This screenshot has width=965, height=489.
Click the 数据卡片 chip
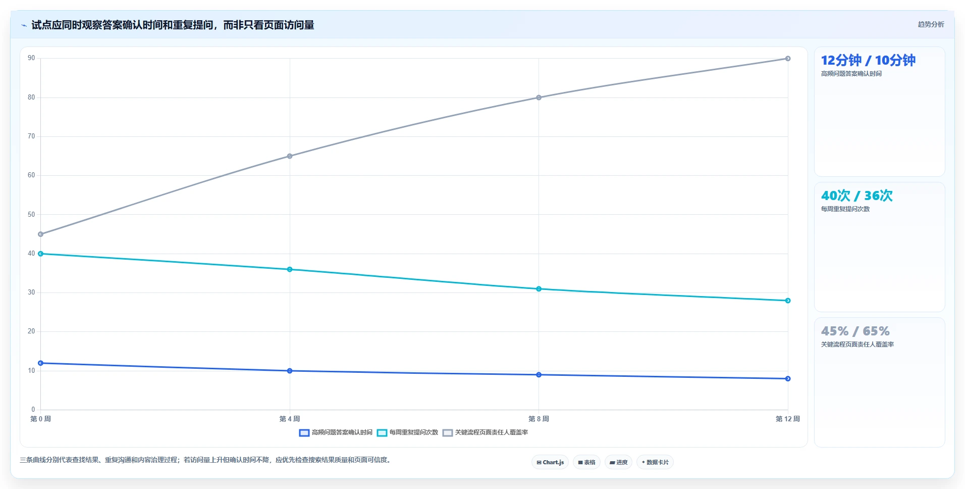point(655,462)
